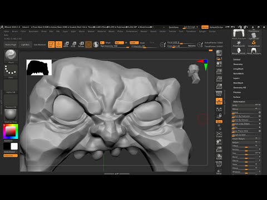Open the Texture Off slot
The image size is (267, 200).
tap(11, 101)
